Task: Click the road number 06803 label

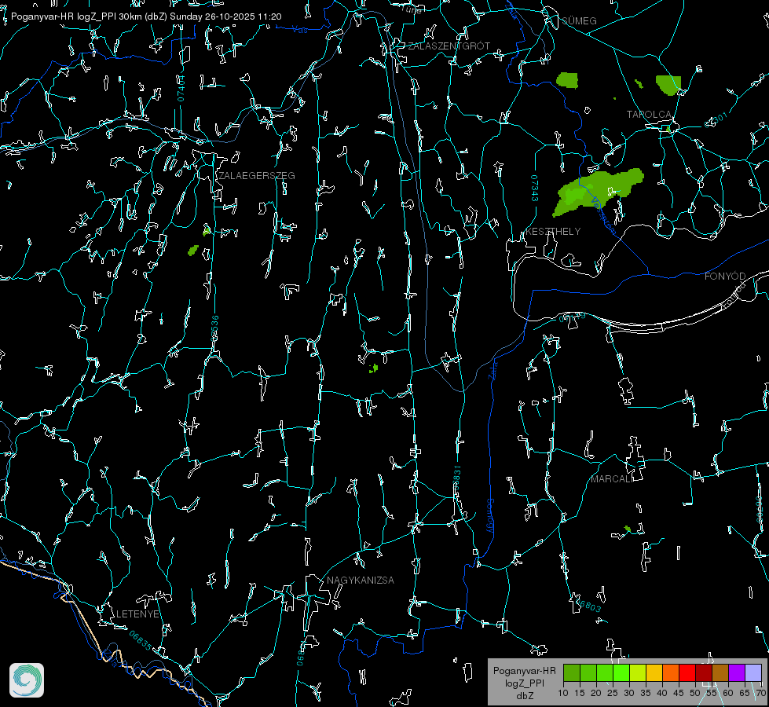Action: point(588,605)
